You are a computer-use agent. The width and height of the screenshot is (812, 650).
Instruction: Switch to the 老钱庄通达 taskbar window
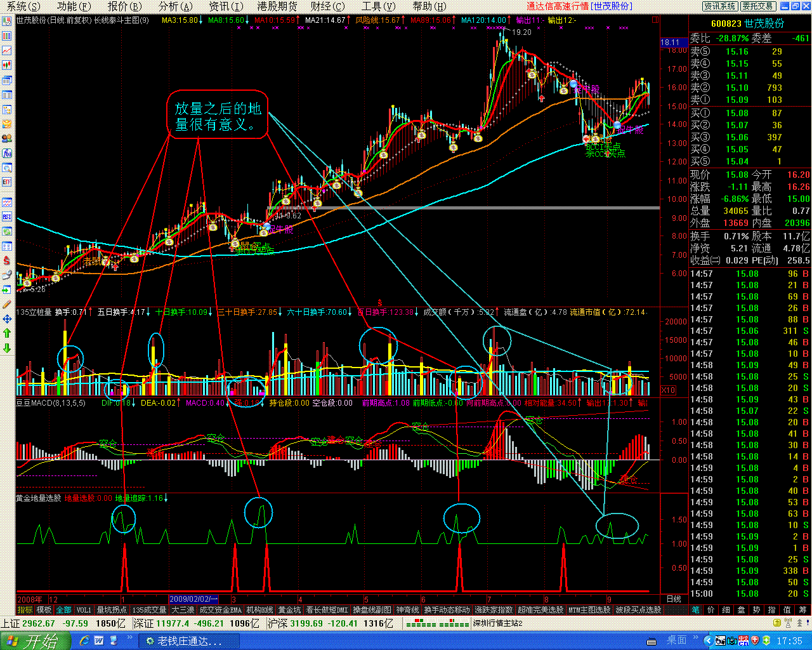click(x=190, y=641)
